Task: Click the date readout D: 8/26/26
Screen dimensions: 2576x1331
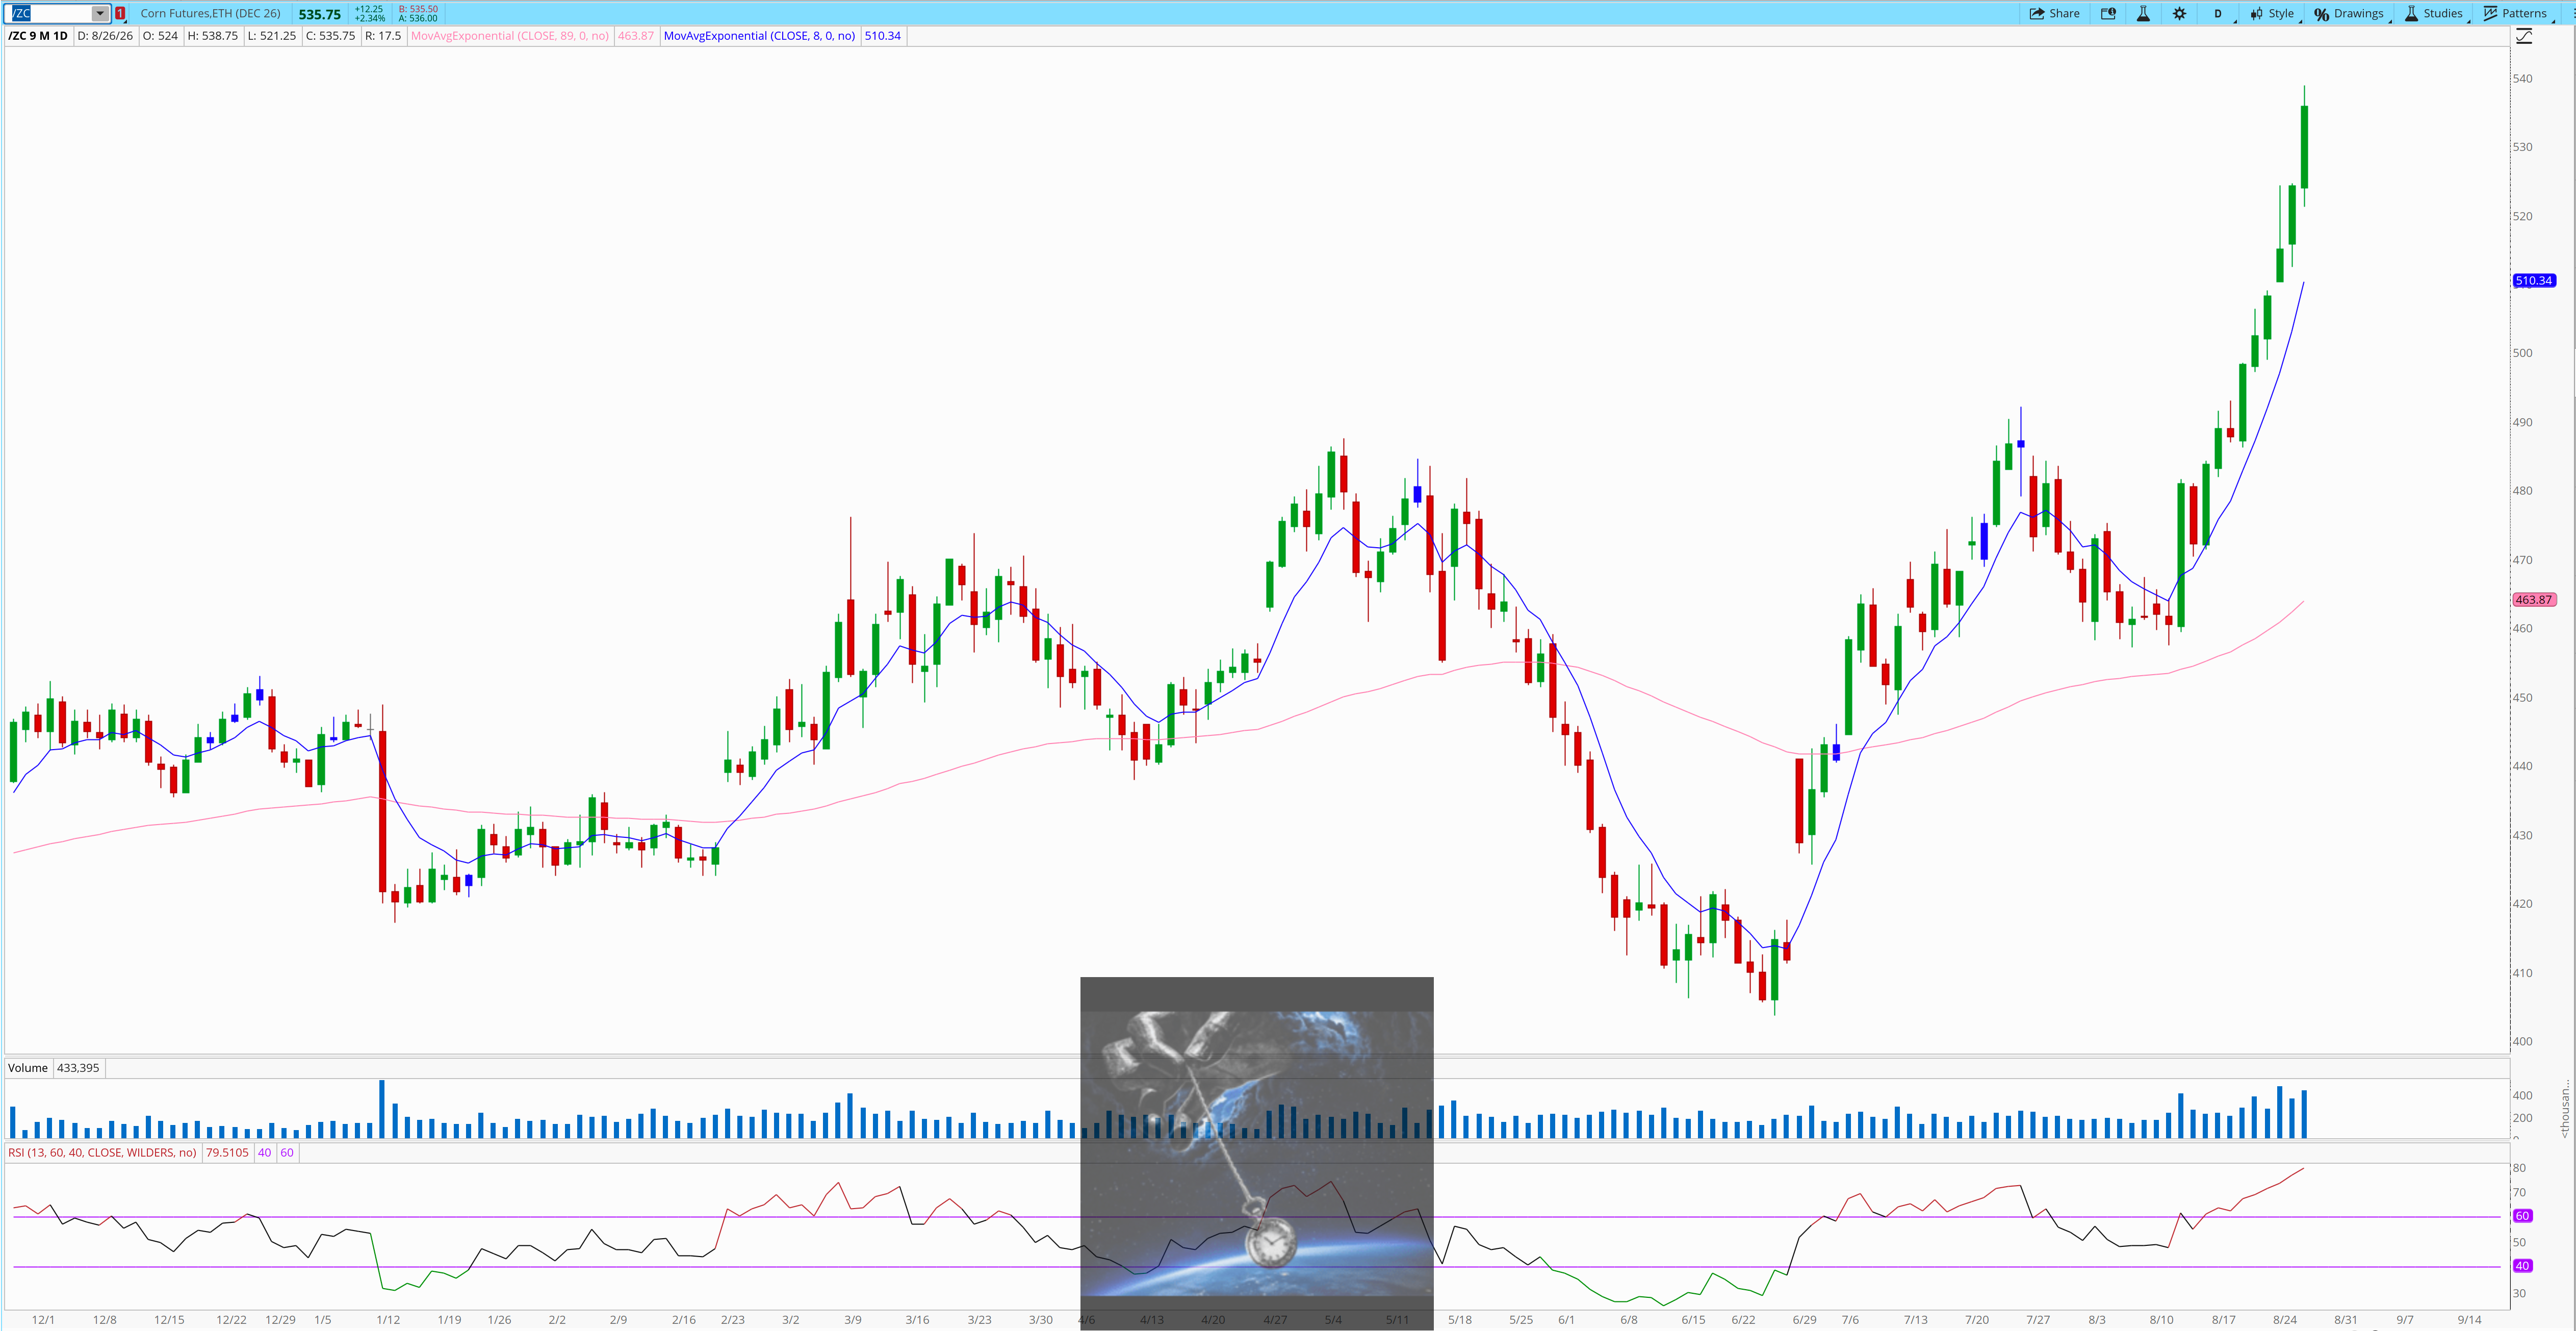Action: [105, 36]
